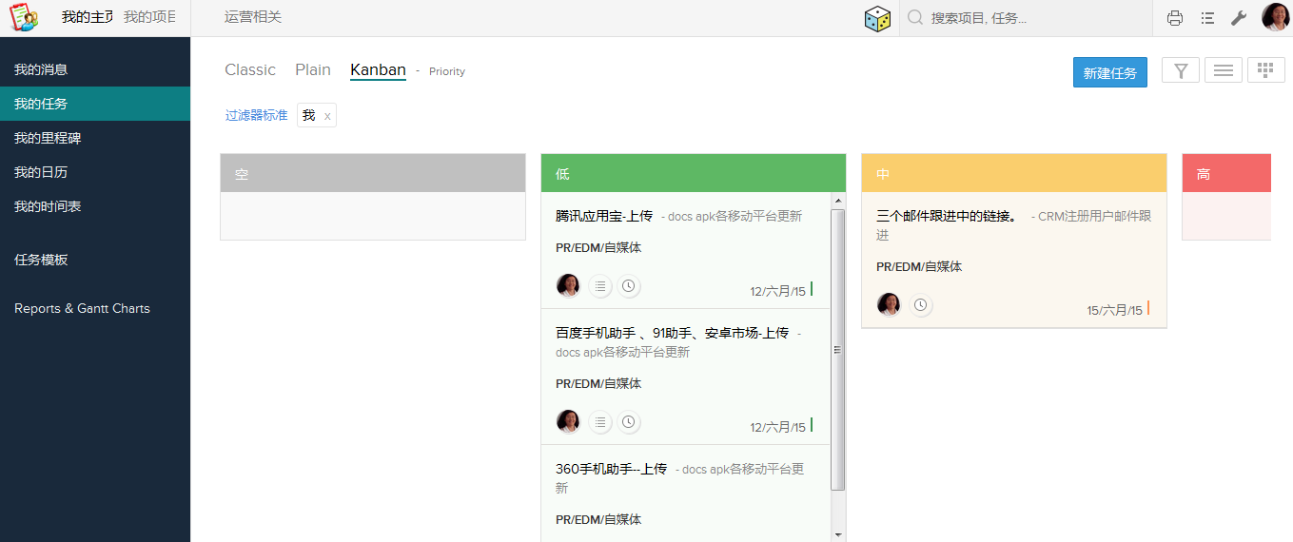Click the search magnifier icon
1293x542 pixels.
915,17
